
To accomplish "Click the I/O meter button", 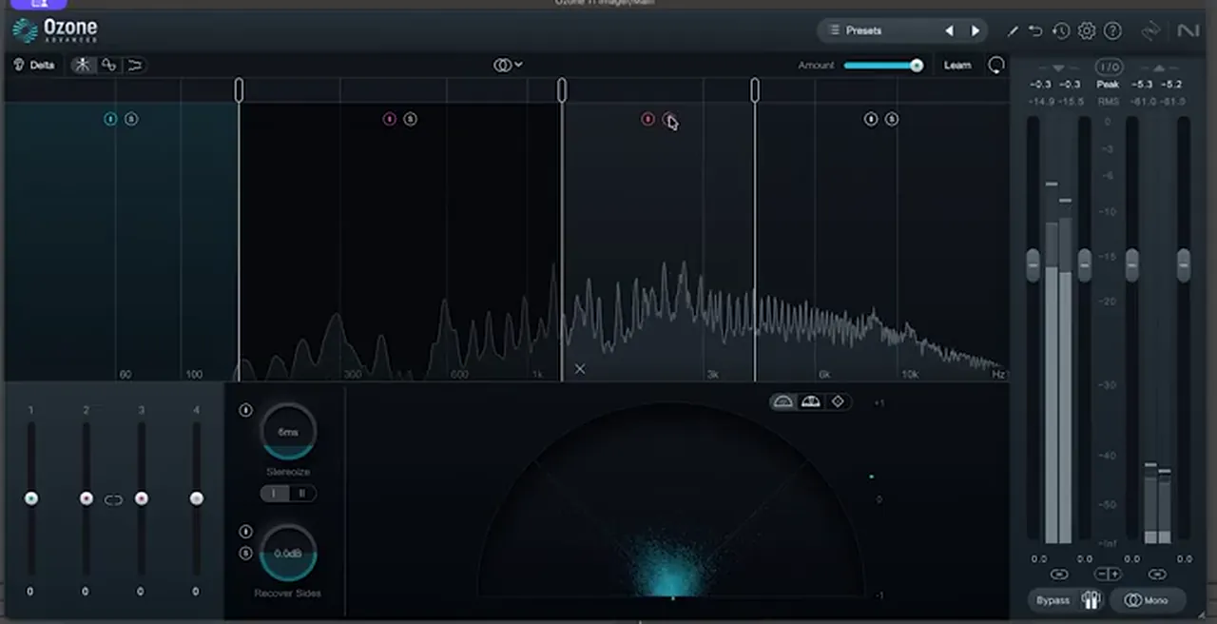I will tap(1109, 67).
